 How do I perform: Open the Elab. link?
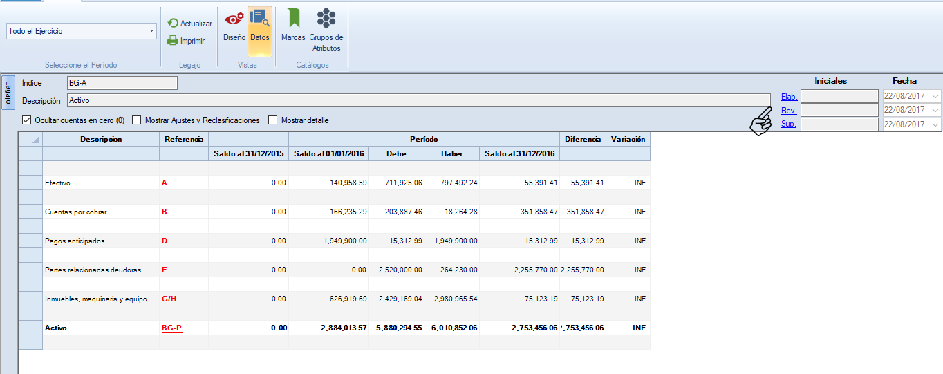click(x=788, y=97)
